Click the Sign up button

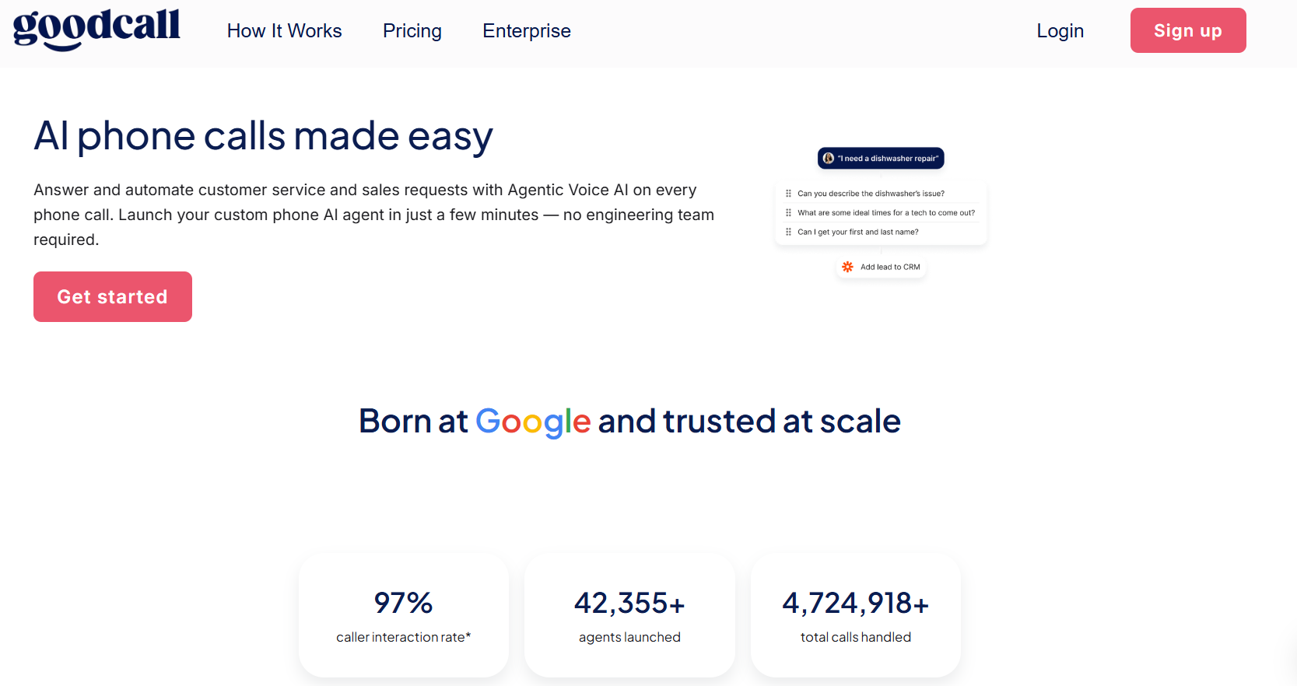(x=1188, y=30)
